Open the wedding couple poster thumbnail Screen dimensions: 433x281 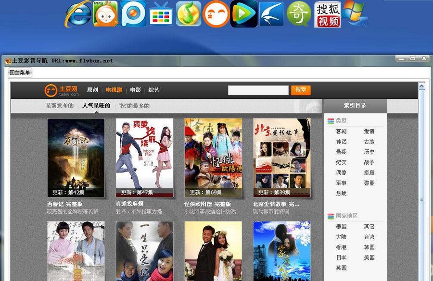[x=213, y=251]
